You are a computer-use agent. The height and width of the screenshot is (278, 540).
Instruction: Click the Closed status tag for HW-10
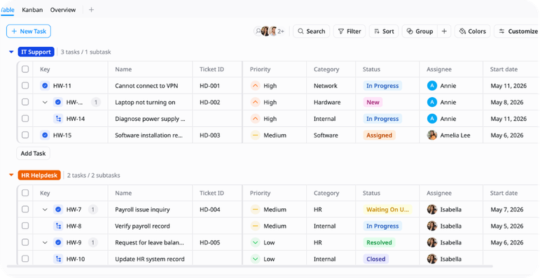[375, 259]
